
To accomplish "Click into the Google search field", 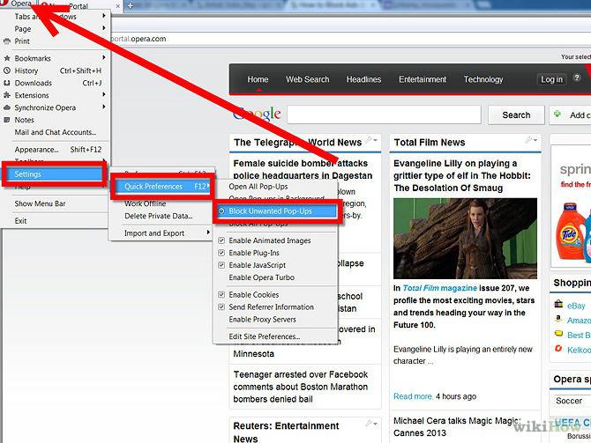I will (384, 114).
